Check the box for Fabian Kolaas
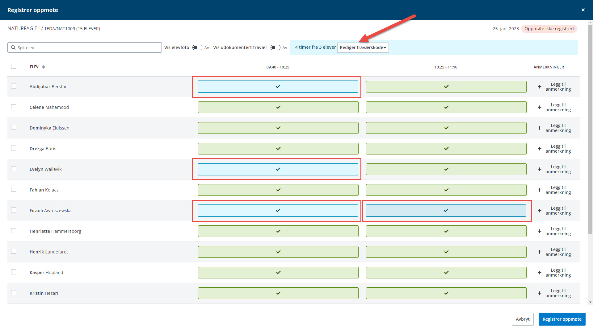593x333 pixels. coord(14,189)
